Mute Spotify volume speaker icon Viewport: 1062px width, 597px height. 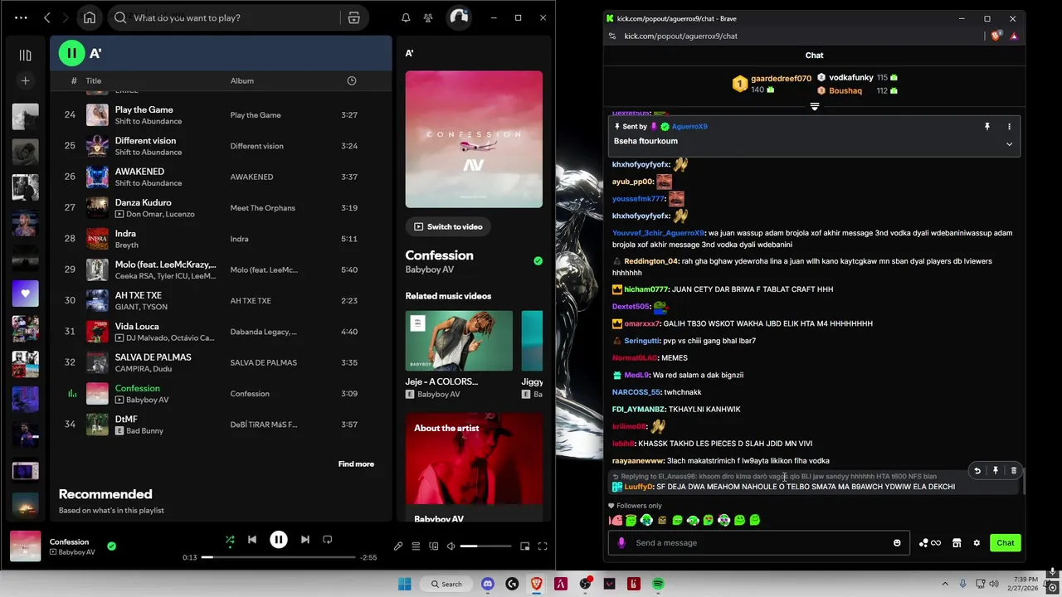coord(451,546)
